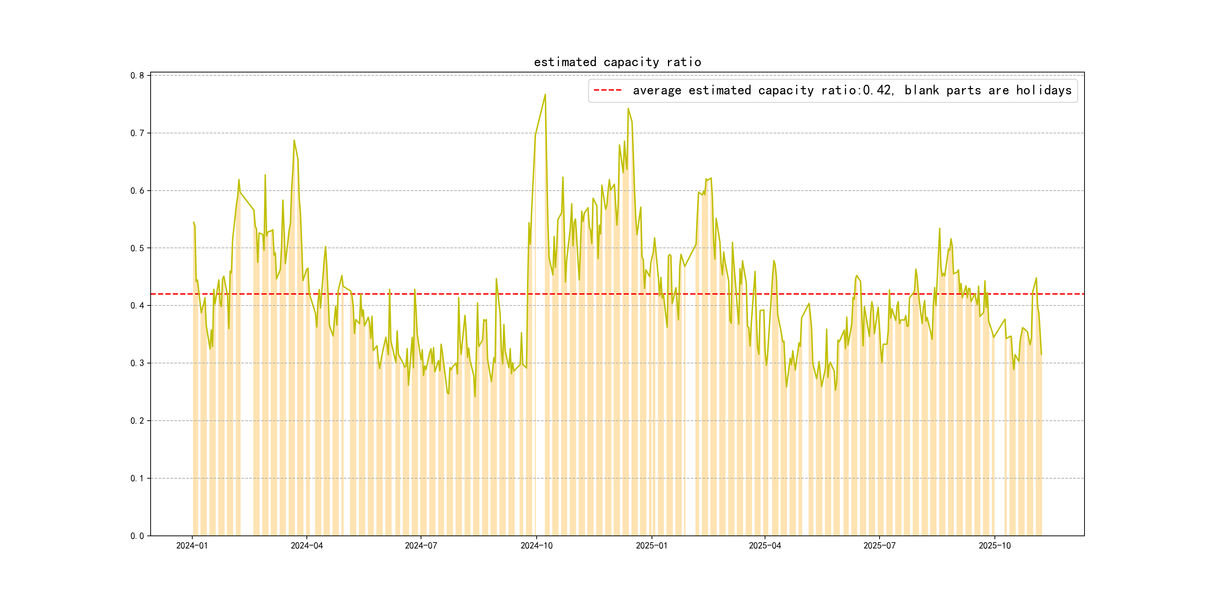The height and width of the screenshot is (602, 1205).
Task: Click the highest peak near October 2024
Action: point(545,94)
